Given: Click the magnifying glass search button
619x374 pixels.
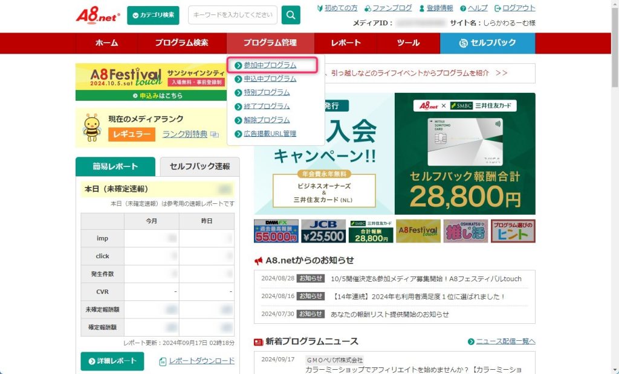Looking at the screenshot, I should (x=291, y=15).
